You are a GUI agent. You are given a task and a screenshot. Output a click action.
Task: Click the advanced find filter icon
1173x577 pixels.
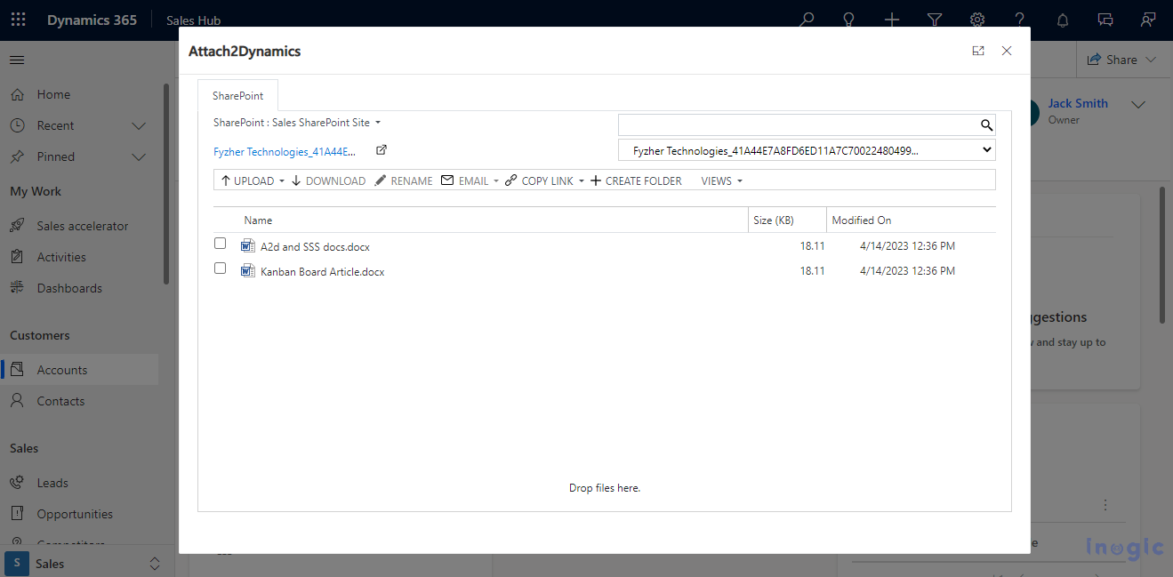[x=935, y=20]
